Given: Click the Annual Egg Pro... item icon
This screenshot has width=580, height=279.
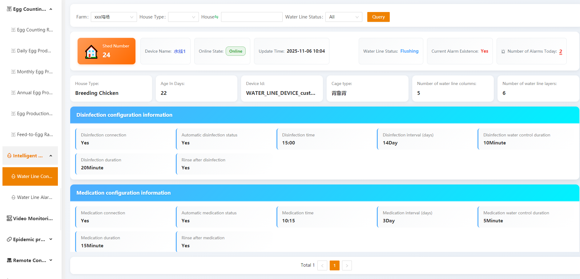Looking at the screenshot, I should coord(13,93).
